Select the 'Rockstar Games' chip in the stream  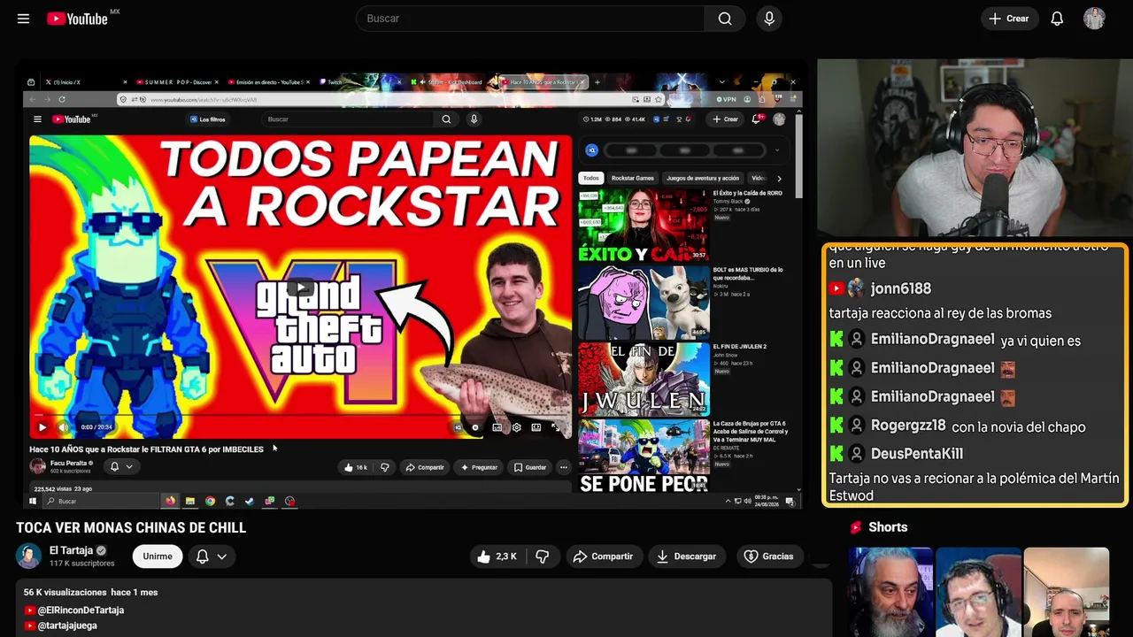(x=633, y=178)
